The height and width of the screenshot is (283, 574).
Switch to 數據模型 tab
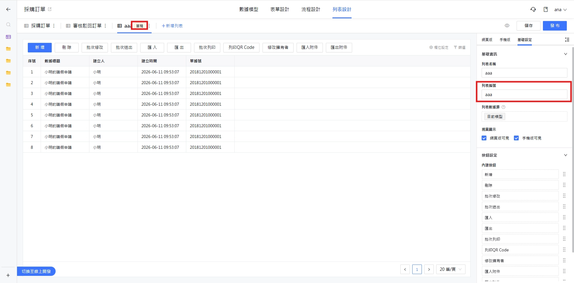(x=249, y=9)
